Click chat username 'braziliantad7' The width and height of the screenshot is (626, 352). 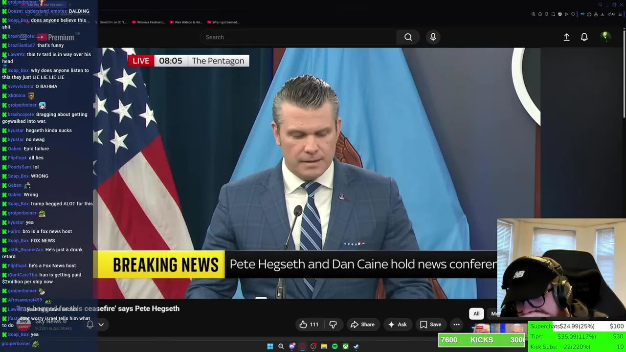click(x=22, y=45)
